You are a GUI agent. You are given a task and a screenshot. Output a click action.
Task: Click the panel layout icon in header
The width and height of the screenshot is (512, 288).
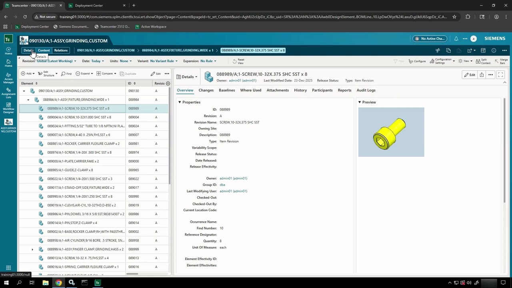(x=483, y=50)
